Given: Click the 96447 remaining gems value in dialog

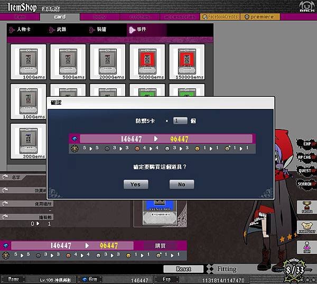Looking at the screenshot, I should click(x=179, y=139).
